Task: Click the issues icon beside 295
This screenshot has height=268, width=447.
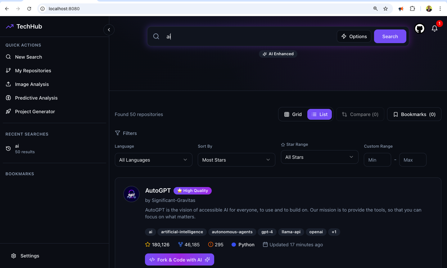Action: point(211,244)
